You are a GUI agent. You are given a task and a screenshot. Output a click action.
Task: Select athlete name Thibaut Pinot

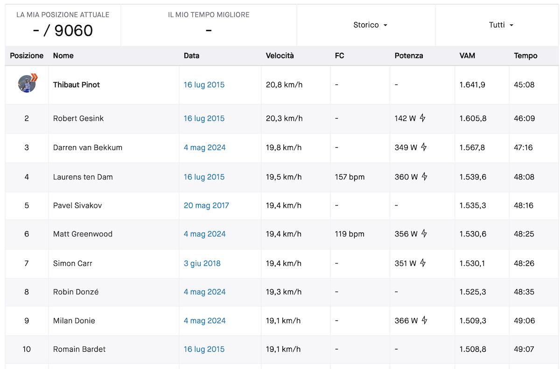77,85
